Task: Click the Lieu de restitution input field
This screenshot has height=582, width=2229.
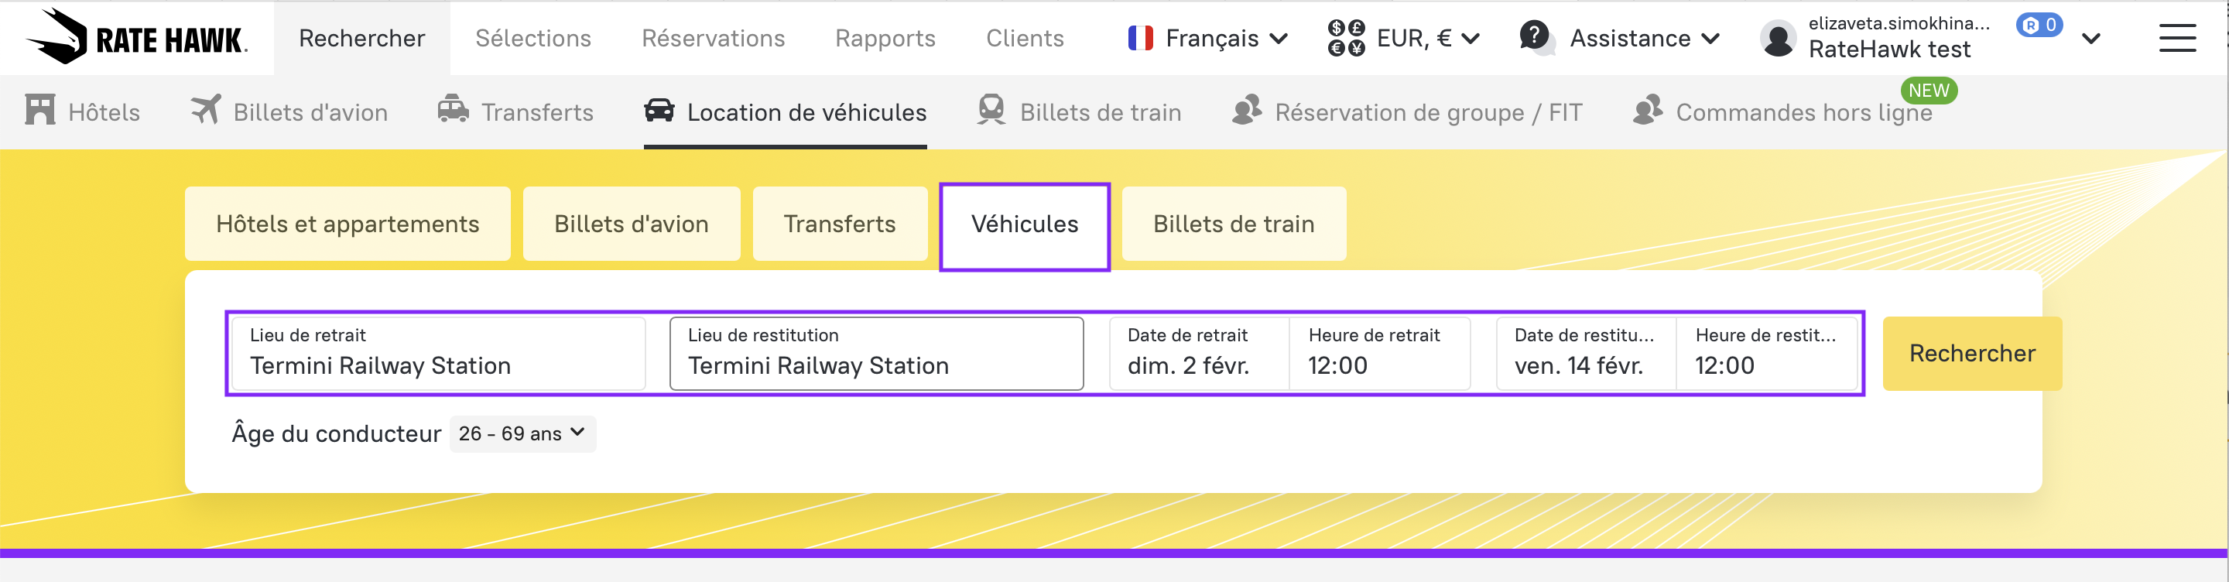Action: [875, 354]
